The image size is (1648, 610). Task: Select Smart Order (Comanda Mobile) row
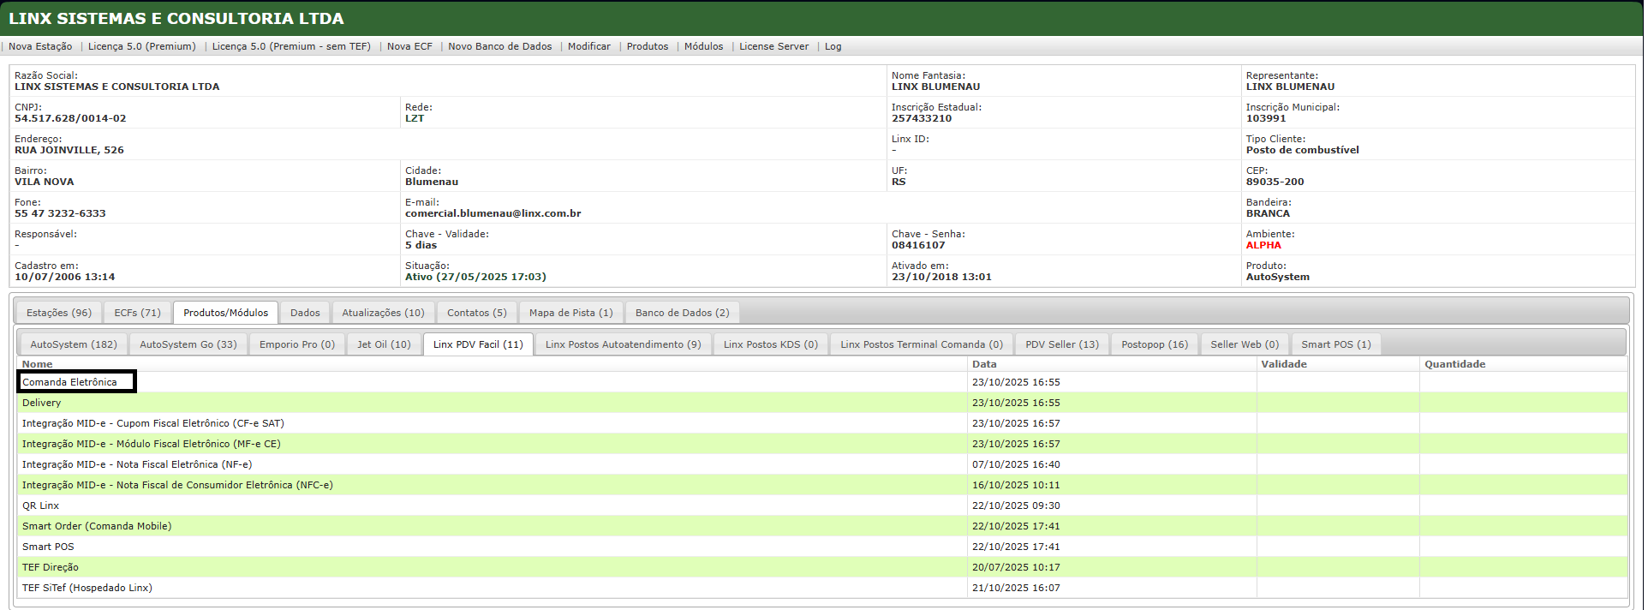coord(822,526)
